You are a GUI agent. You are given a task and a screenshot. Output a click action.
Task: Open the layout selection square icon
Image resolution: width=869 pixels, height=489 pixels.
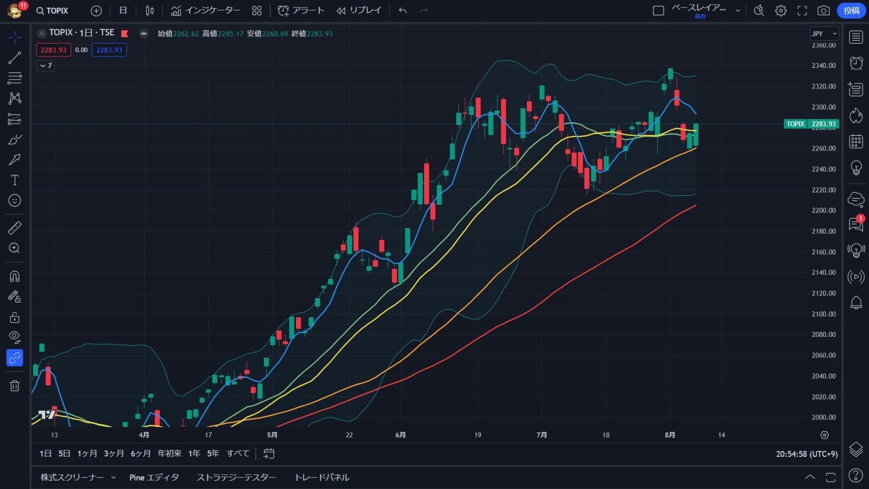pyautogui.click(x=658, y=11)
